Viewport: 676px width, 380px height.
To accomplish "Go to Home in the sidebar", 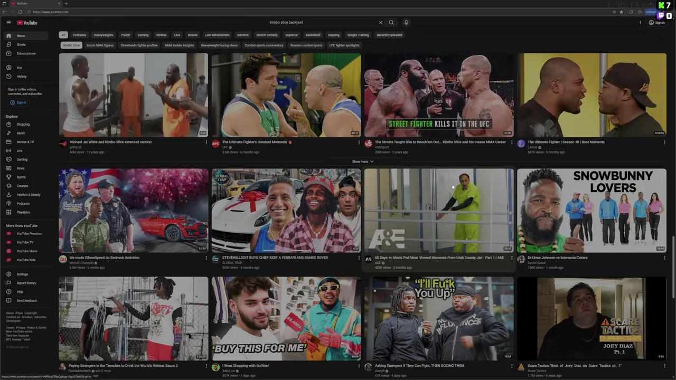I will 27,36.
